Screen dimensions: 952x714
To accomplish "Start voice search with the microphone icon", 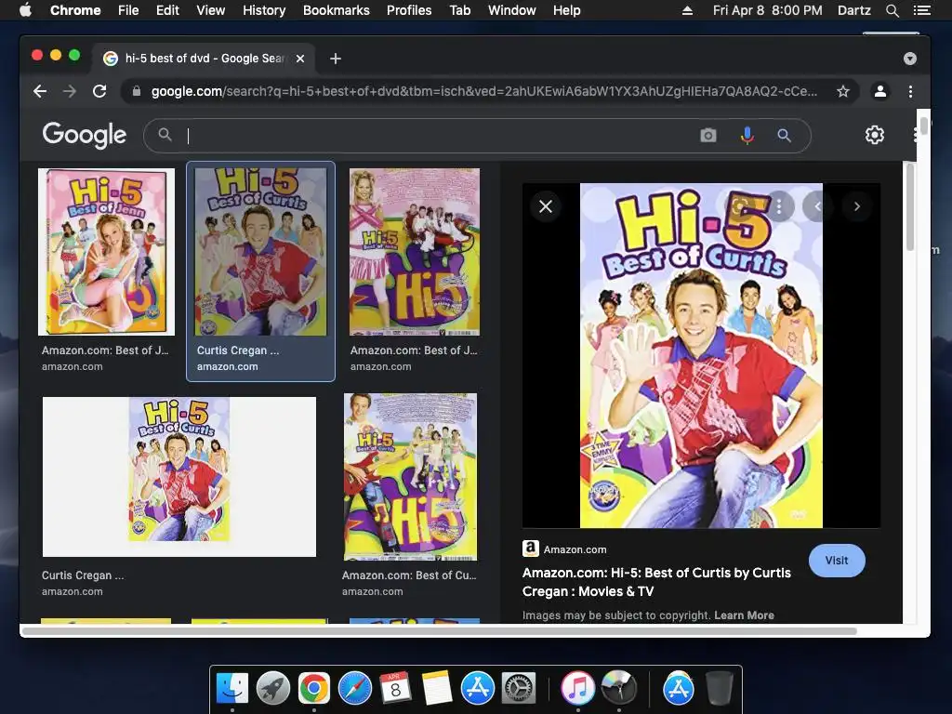I will (747, 135).
